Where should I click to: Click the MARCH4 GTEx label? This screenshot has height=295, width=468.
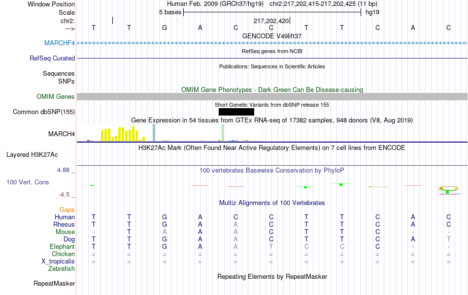[x=62, y=134]
